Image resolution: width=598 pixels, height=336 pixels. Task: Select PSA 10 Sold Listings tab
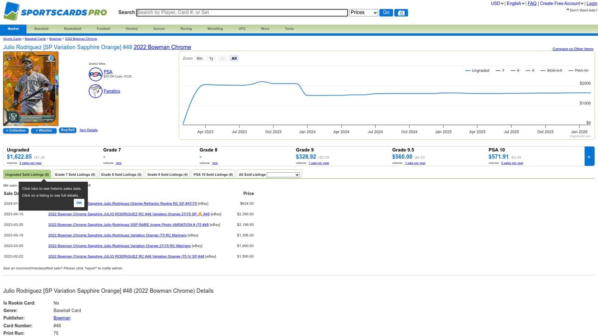(213, 174)
